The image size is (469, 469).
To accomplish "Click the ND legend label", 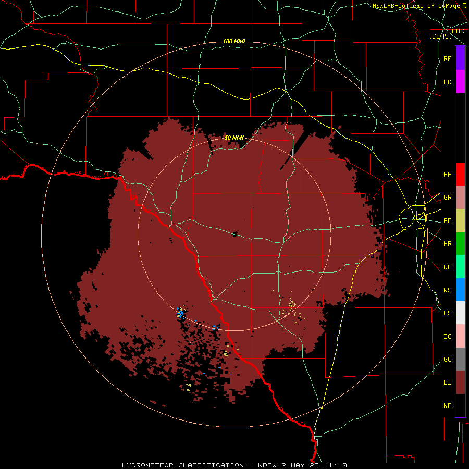I will pos(447,406).
